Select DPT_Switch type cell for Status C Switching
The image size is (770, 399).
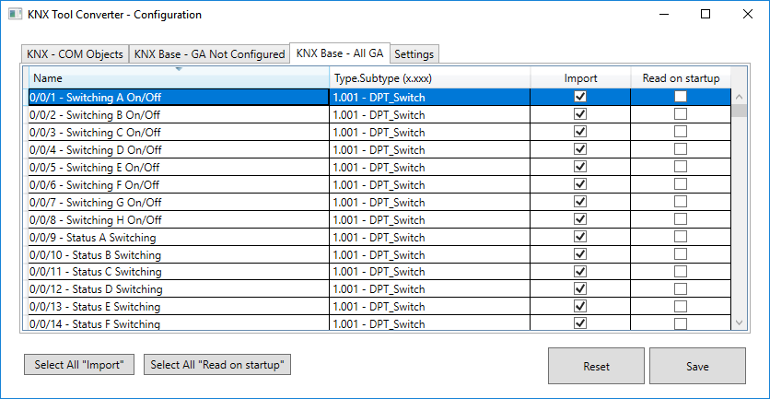point(429,272)
